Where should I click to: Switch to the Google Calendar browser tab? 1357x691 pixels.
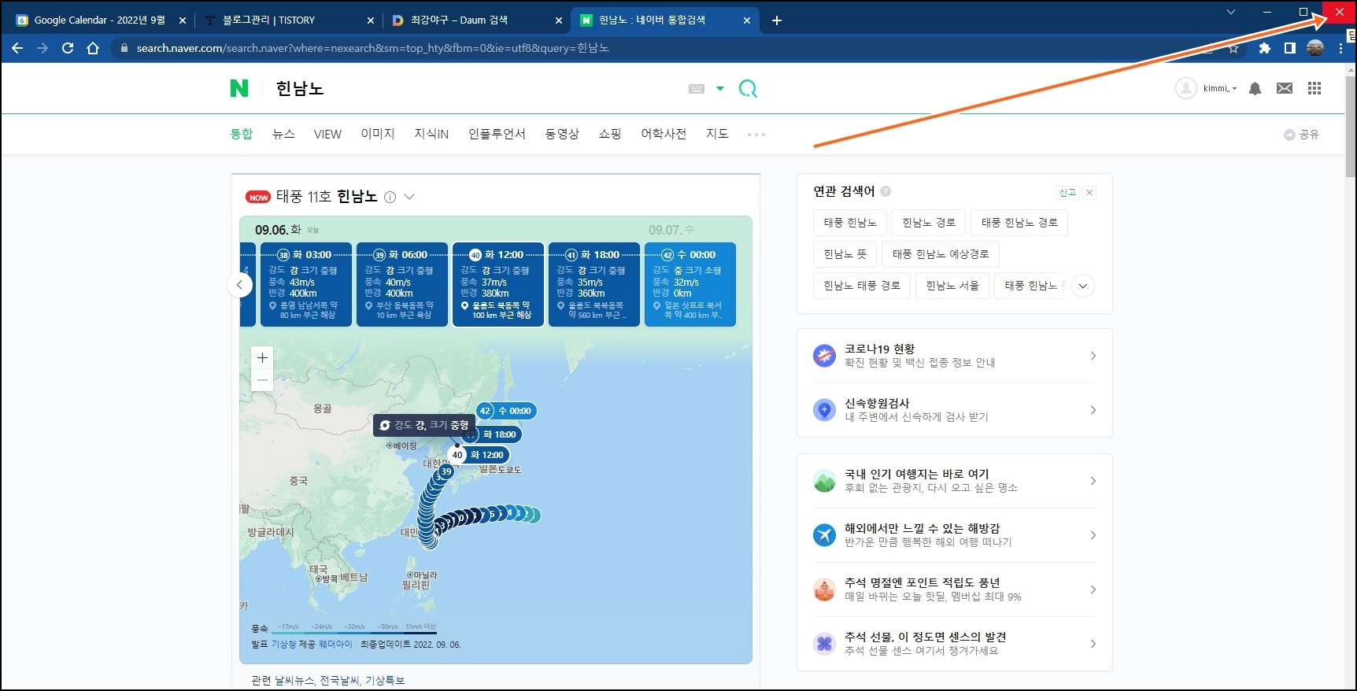[98, 20]
